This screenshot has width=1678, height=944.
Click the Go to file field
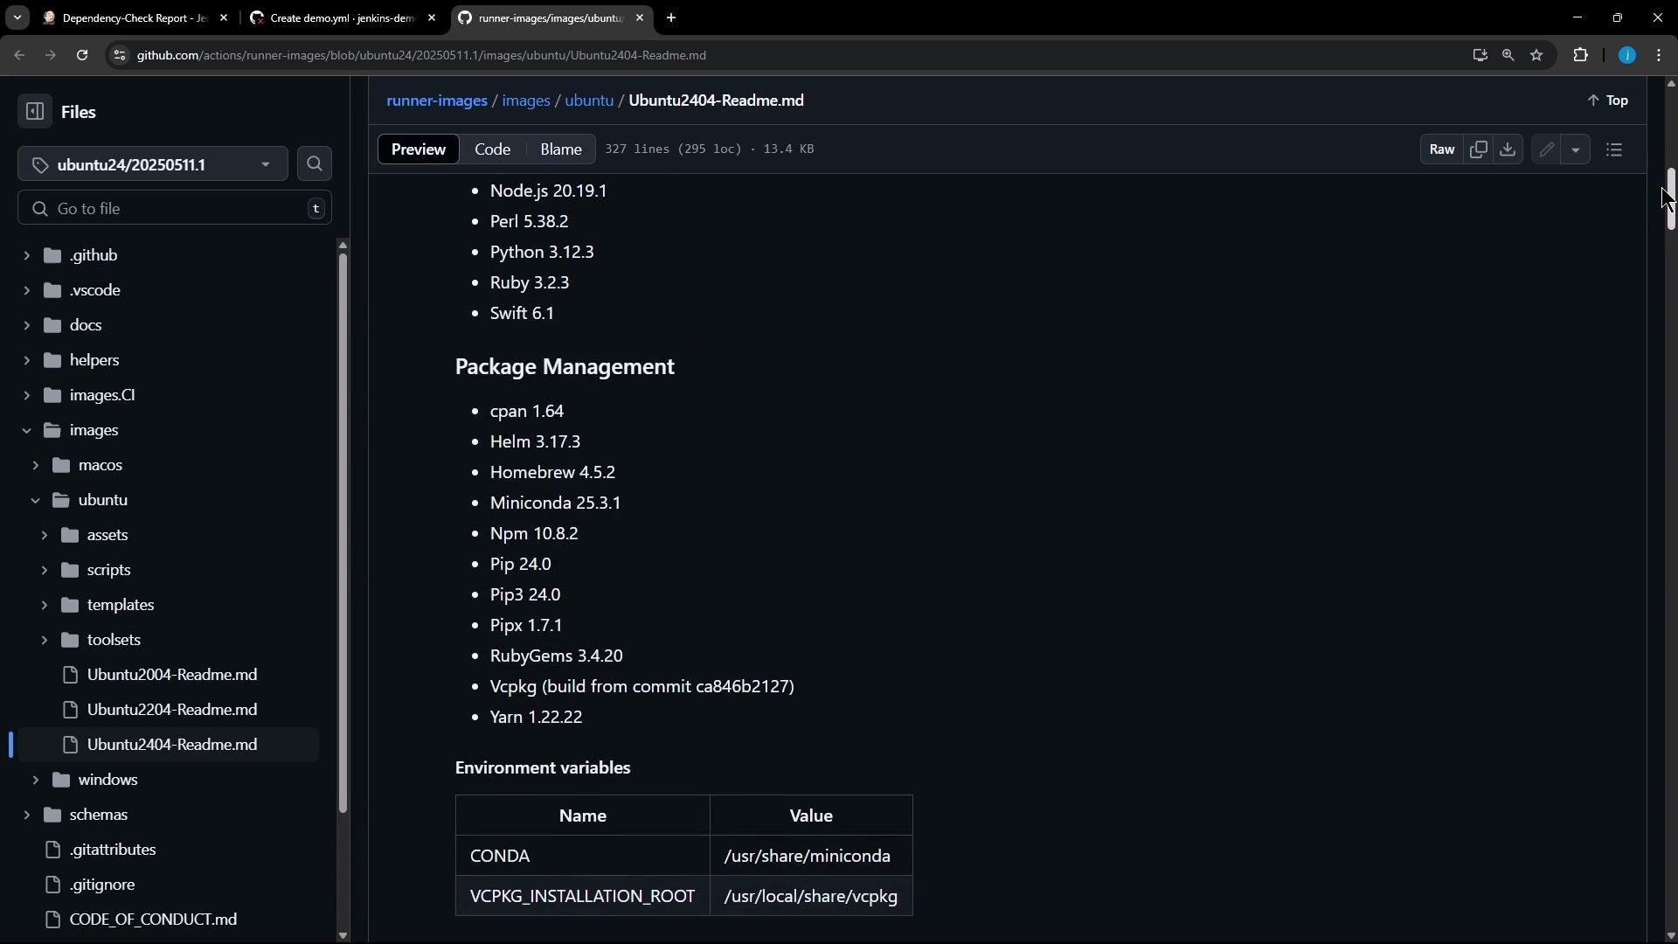pyautogui.click(x=175, y=208)
